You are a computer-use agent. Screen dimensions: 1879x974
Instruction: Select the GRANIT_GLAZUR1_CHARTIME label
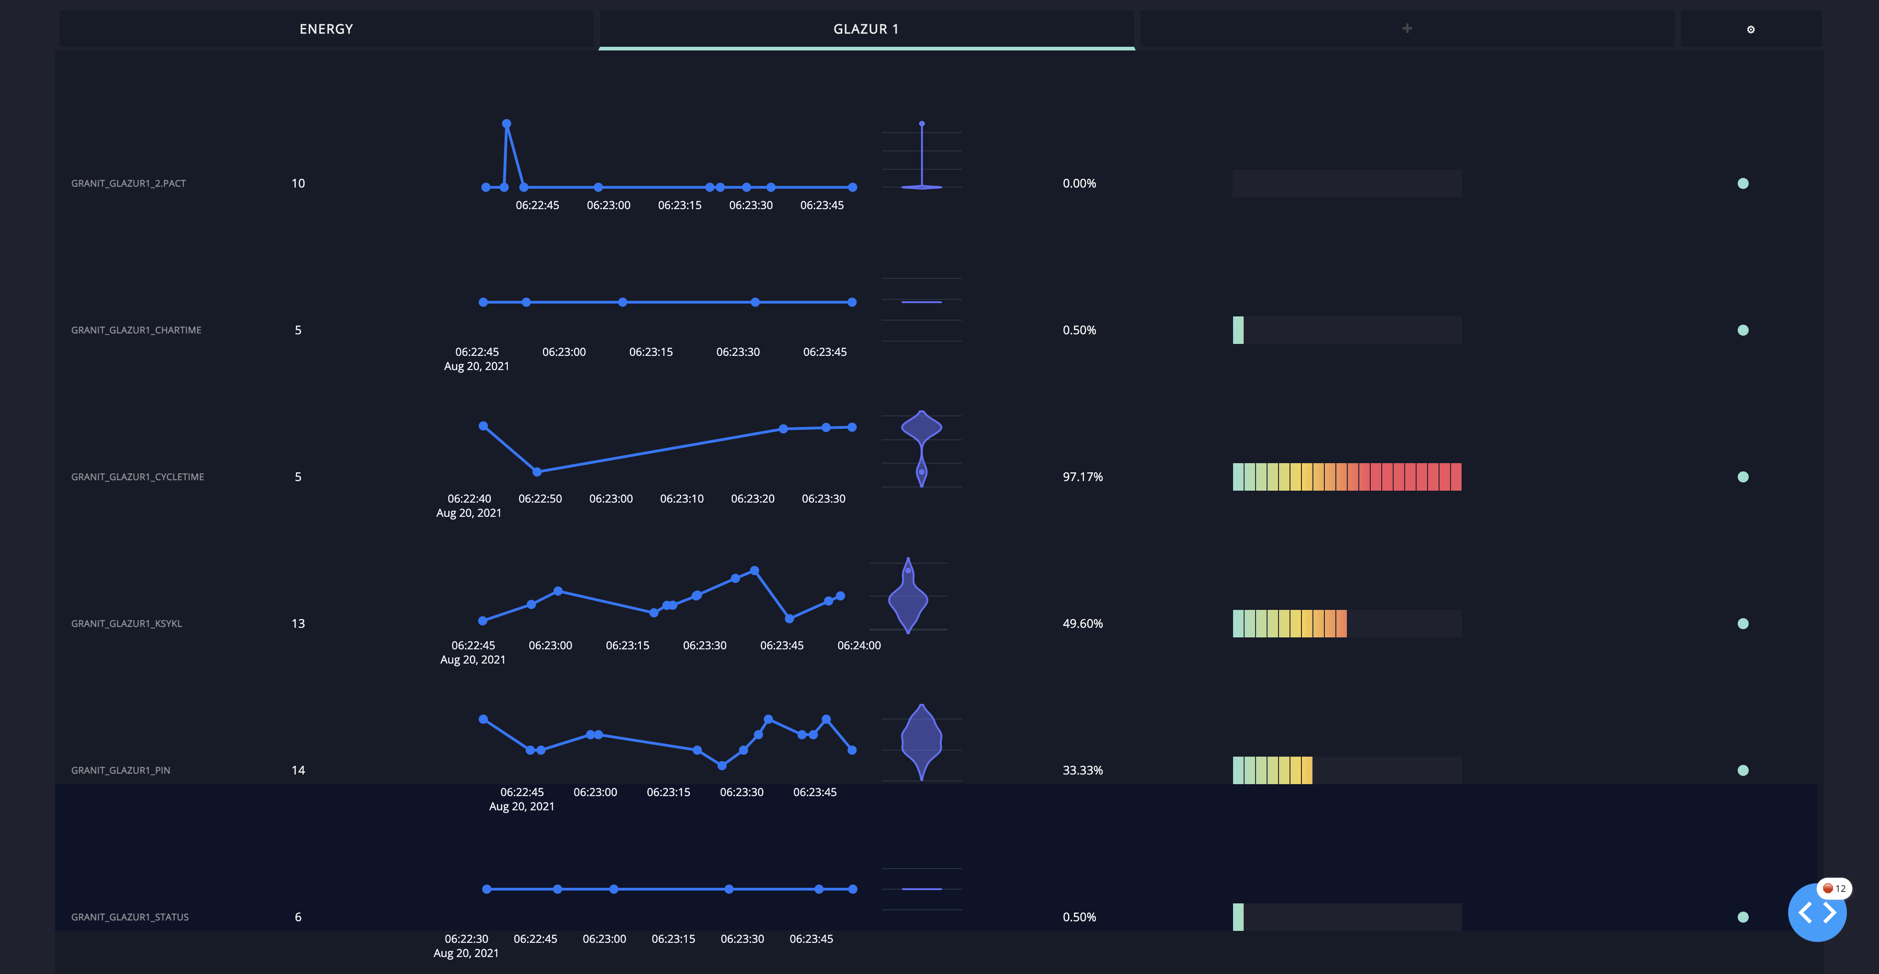136,330
